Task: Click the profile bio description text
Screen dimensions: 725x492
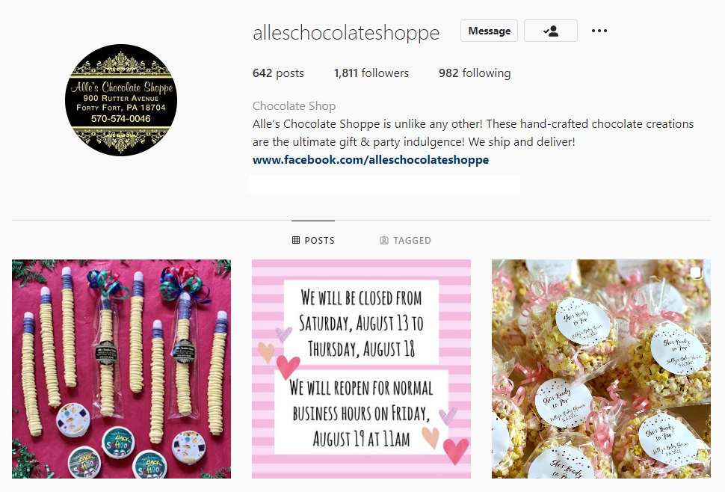Action: [x=473, y=132]
